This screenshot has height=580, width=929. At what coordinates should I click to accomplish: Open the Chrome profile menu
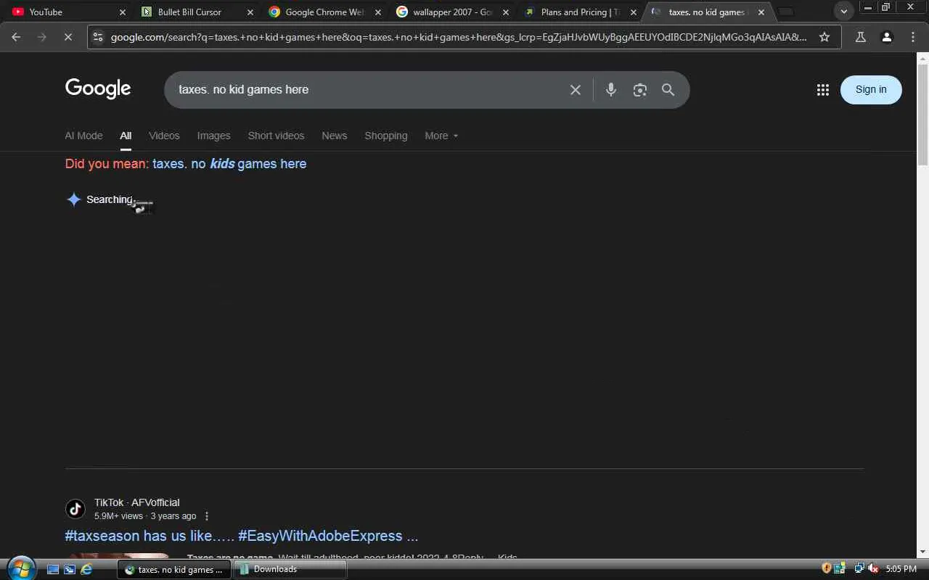(x=886, y=37)
